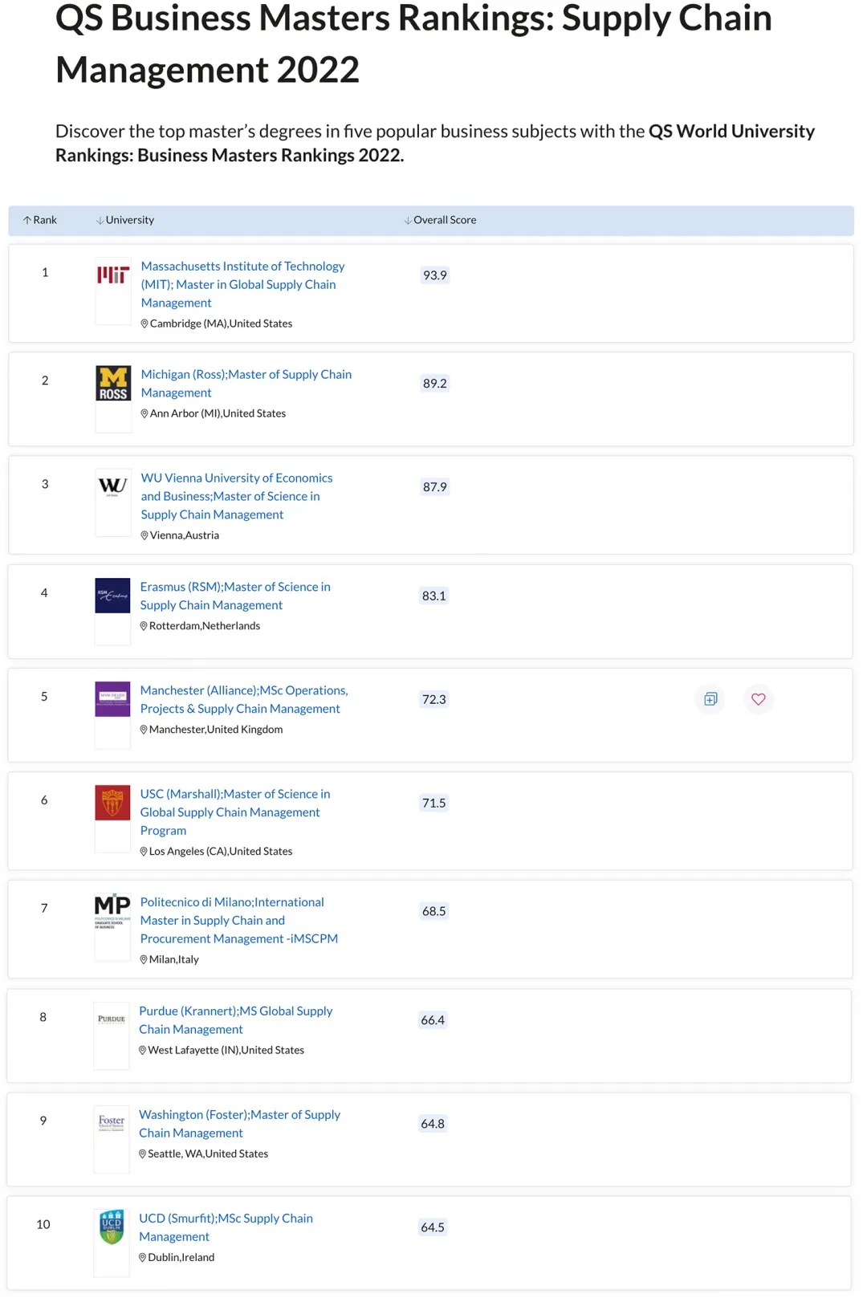Viewport: 867px width, 1298px height.
Task: Open MIT Master in Global Supply Chain link
Action: coord(242,284)
